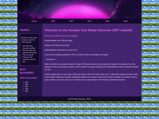Click the last WIP link in navigation bar
The image size is (159, 119).
click(125, 21)
